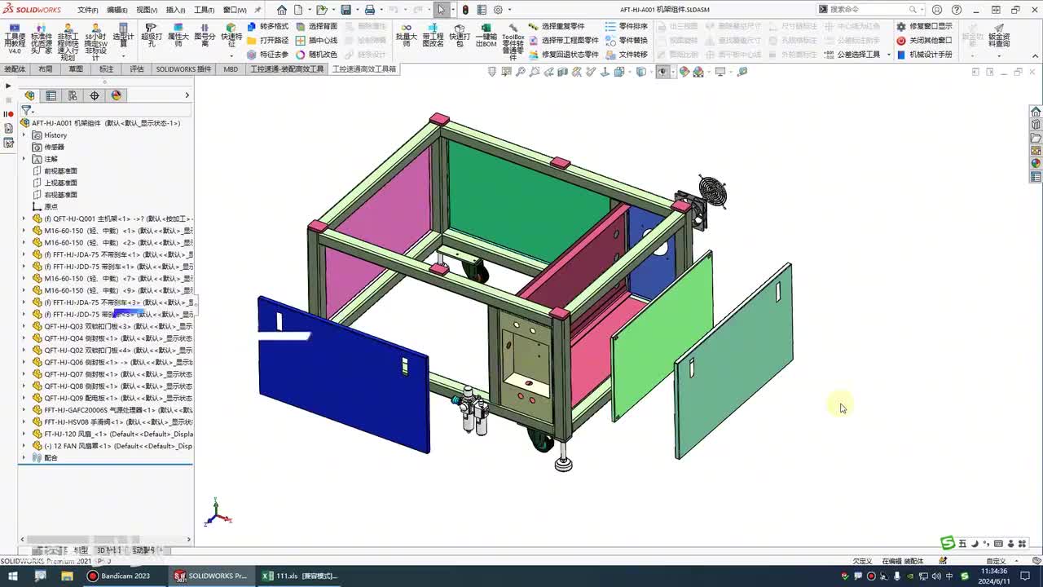The width and height of the screenshot is (1043, 587).
Task: Click the Edit Appearance color ball icon
Action: [x=684, y=72]
